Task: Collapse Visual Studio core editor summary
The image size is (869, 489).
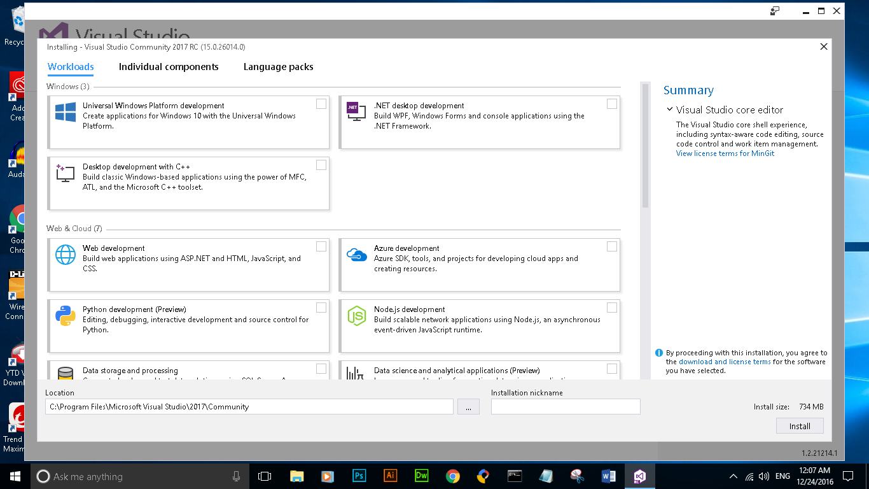Action: click(670, 110)
